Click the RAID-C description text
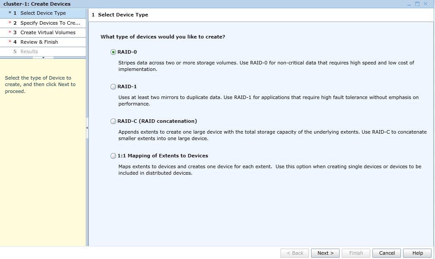 tap(272, 135)
